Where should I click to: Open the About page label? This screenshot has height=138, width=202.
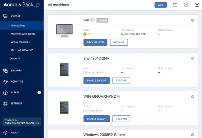(x=15, y=133)
